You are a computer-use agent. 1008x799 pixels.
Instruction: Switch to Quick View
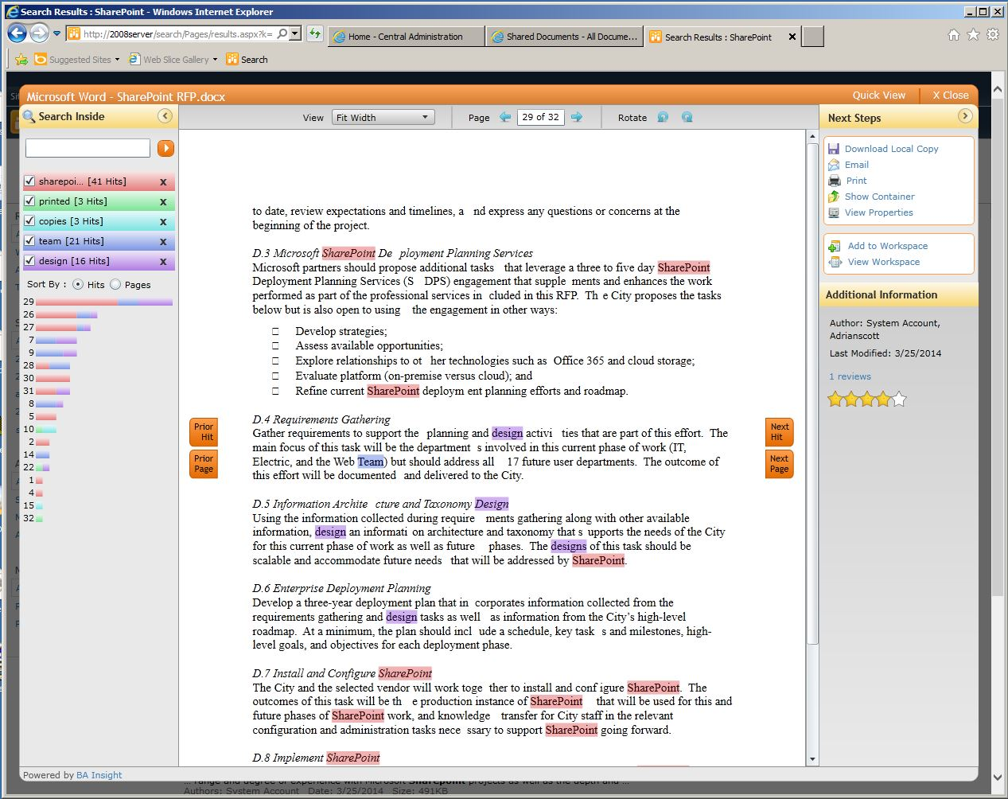coord(878,95)
